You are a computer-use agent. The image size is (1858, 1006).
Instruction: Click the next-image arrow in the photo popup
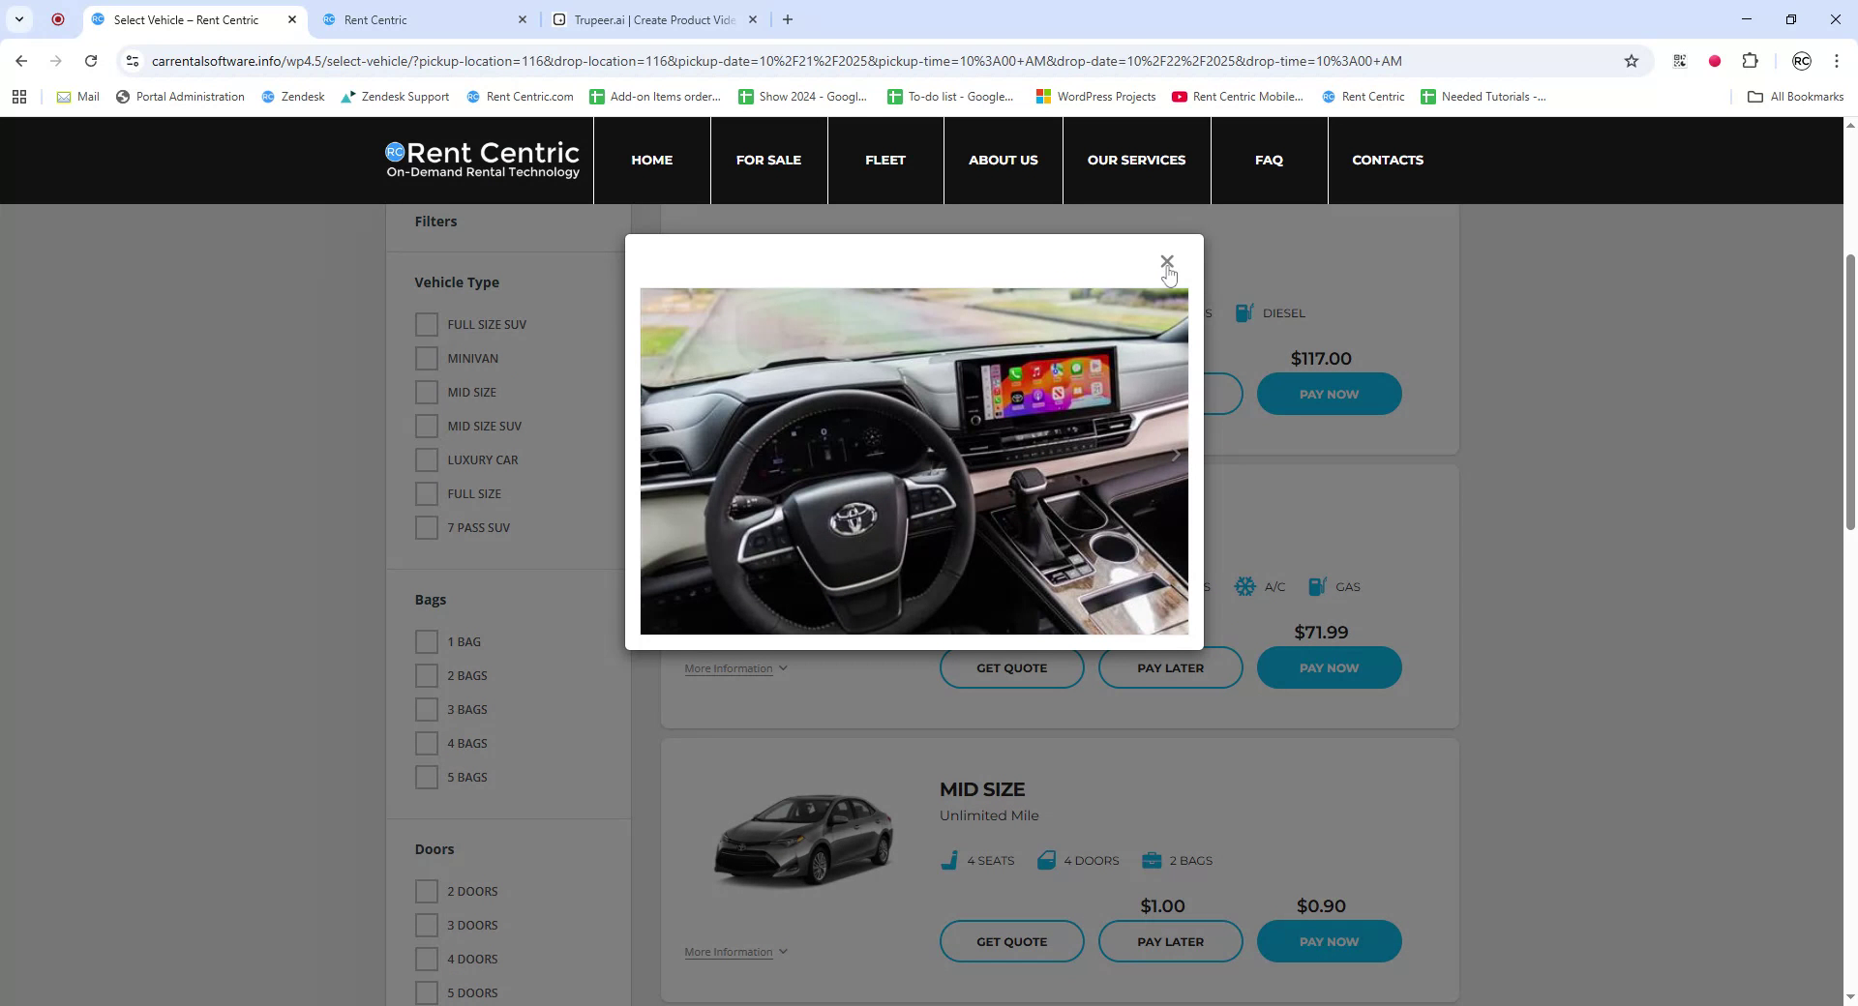point(1176,455)
